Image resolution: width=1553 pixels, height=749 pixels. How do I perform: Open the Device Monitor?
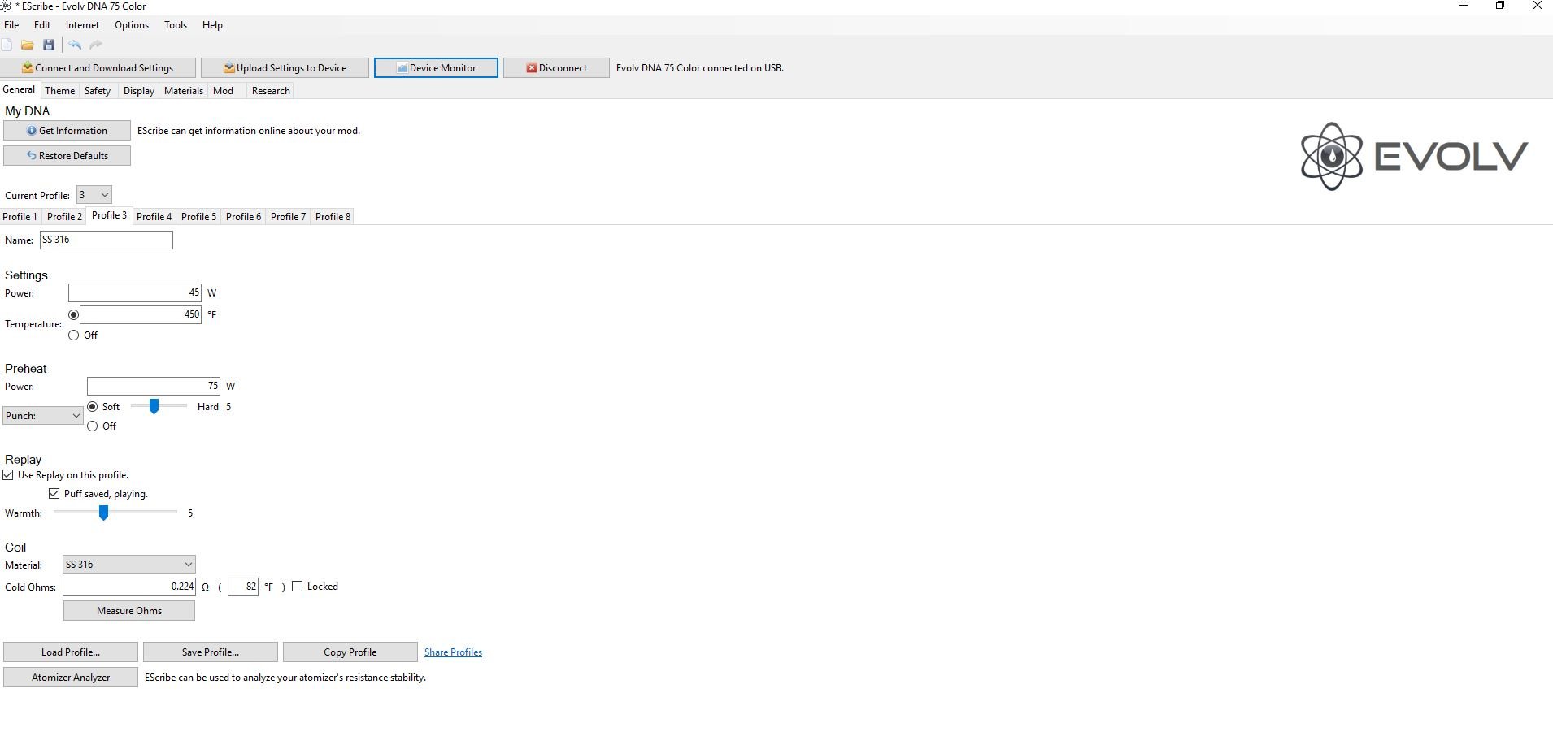436,68
